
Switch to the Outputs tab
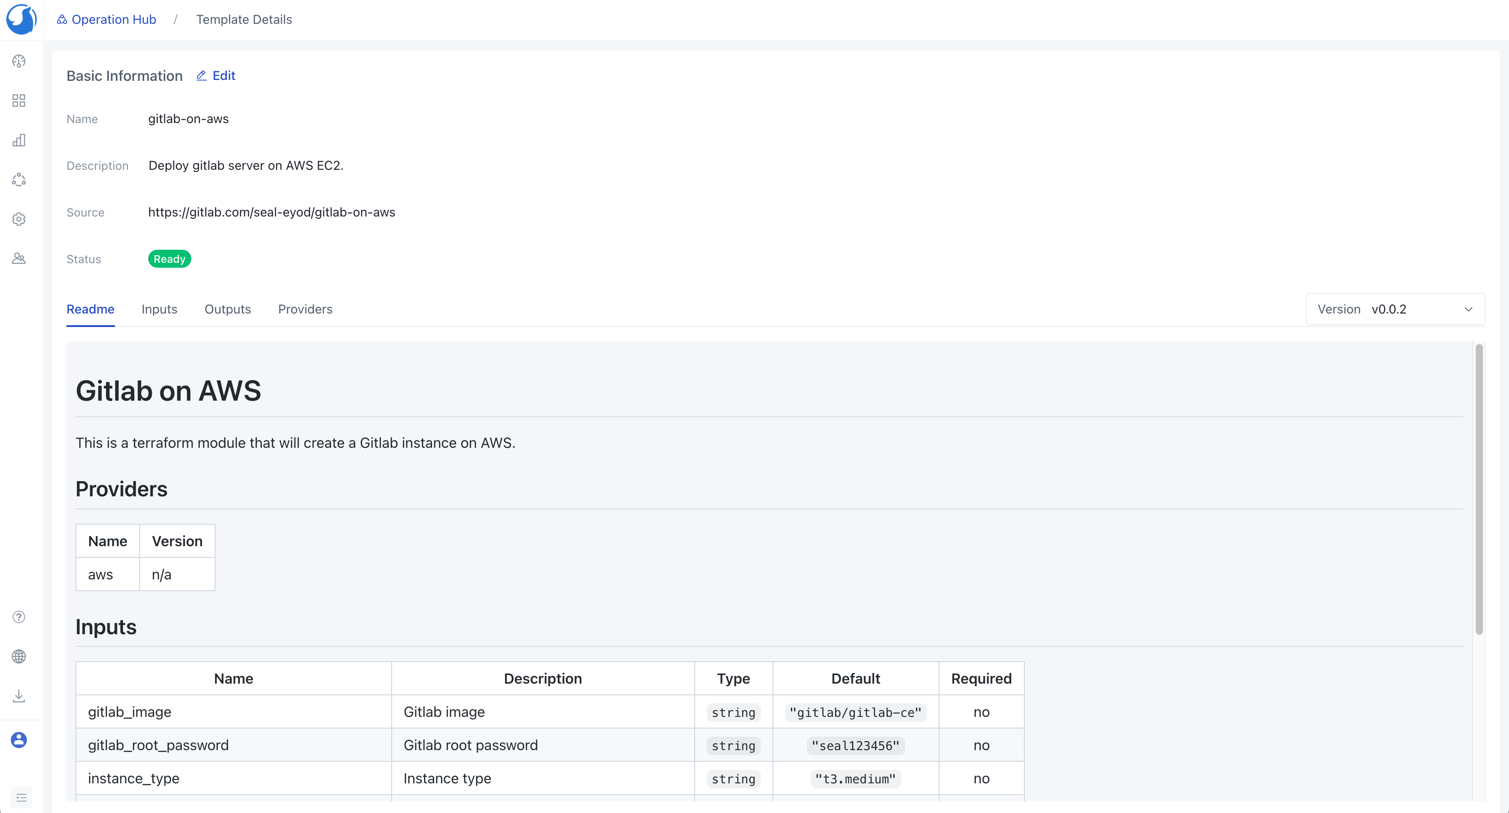coord(227,309)
